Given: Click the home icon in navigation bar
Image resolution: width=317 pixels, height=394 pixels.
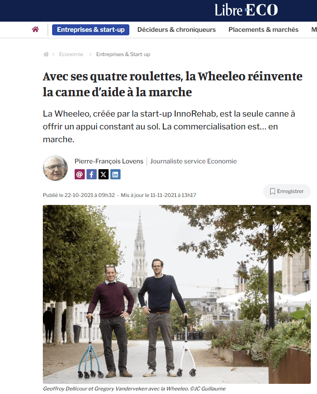Looking at the screenshot, I should 35,30.
